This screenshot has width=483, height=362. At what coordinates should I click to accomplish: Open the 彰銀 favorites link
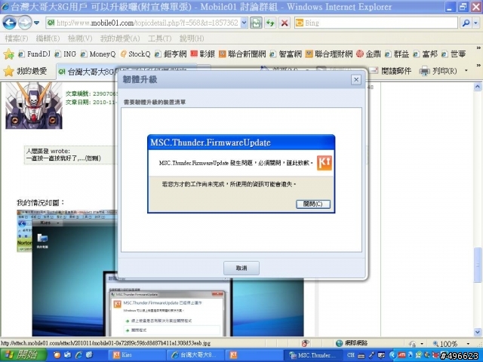pyautogui.click(x=203, y=54)
